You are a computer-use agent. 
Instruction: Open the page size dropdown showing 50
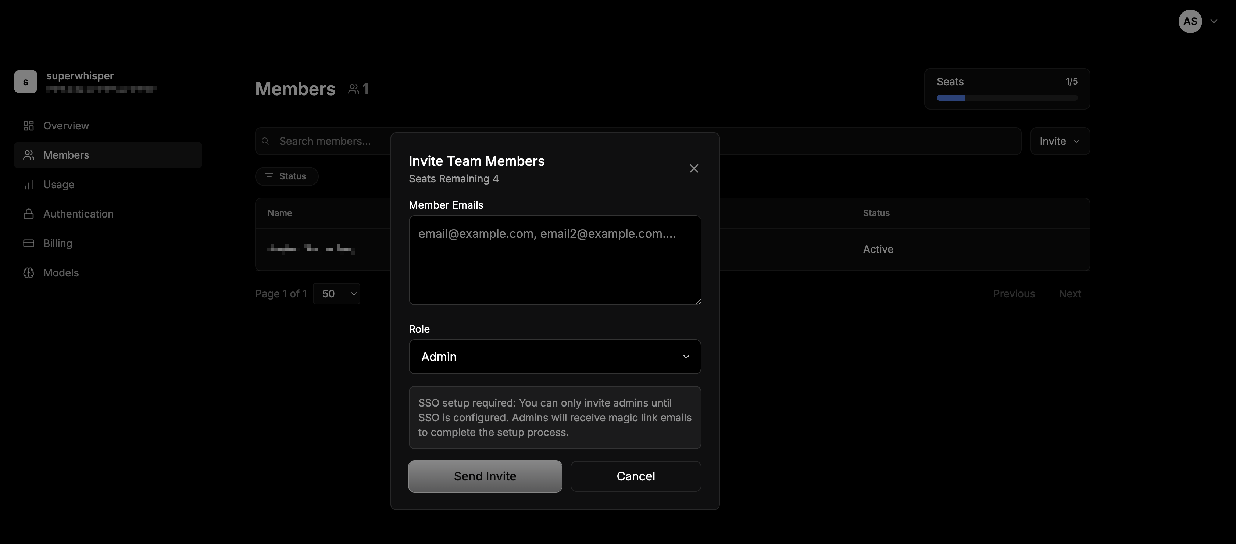336,293
